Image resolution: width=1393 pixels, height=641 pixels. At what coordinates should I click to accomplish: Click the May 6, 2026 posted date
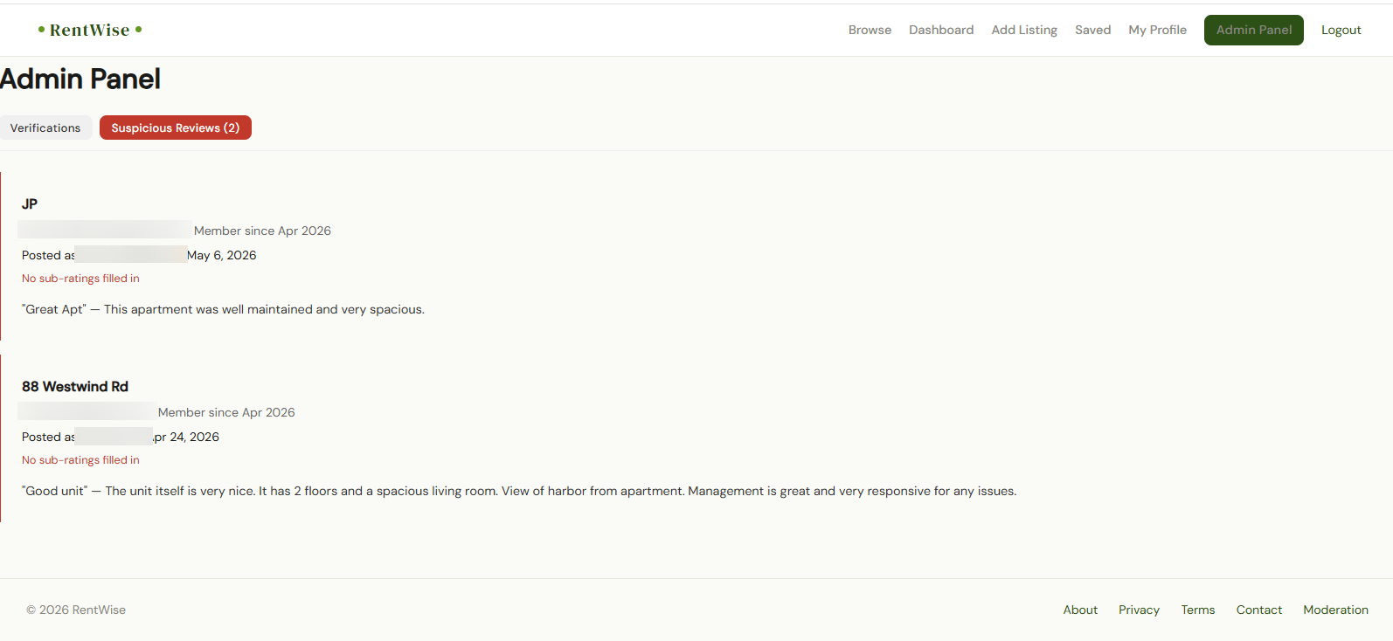click(222, 255)
